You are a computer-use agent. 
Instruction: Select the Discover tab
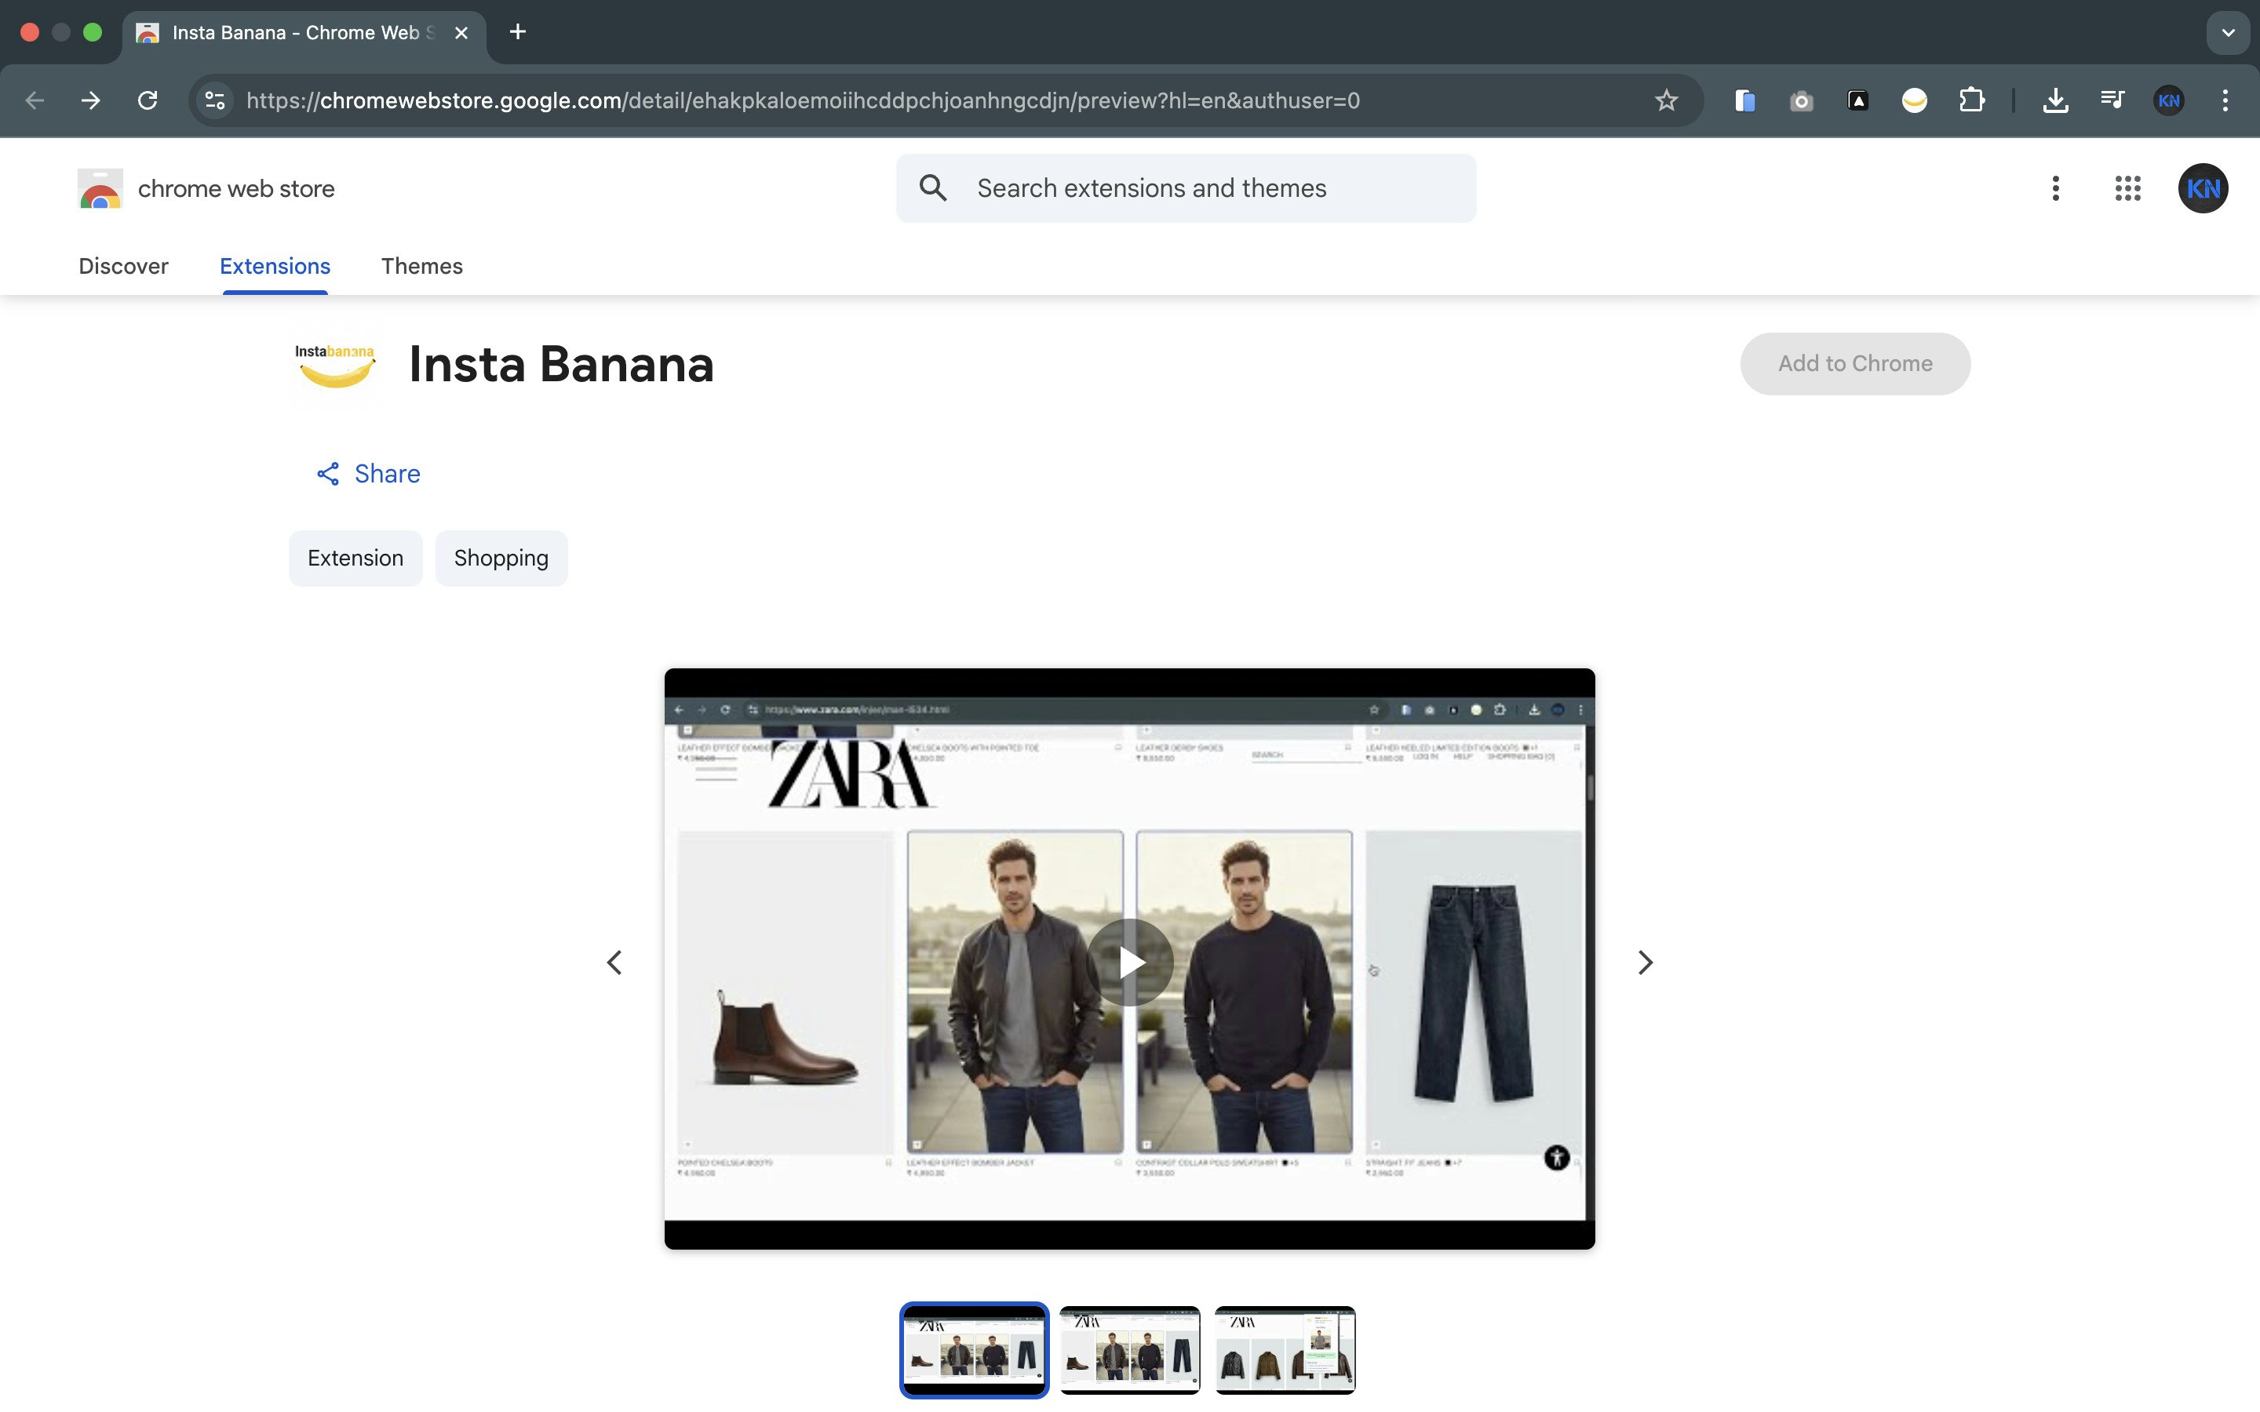pos(123,266)
